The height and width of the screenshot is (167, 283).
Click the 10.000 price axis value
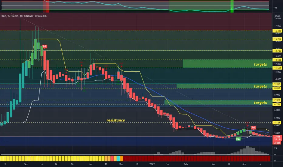(x=278, y=79)
